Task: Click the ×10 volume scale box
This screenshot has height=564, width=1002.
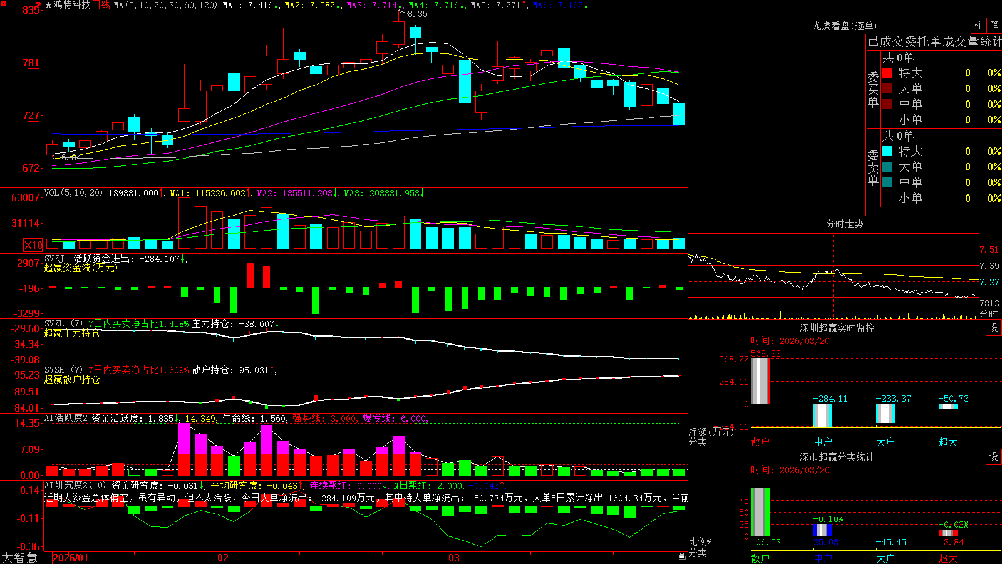Action: [33, 245]
